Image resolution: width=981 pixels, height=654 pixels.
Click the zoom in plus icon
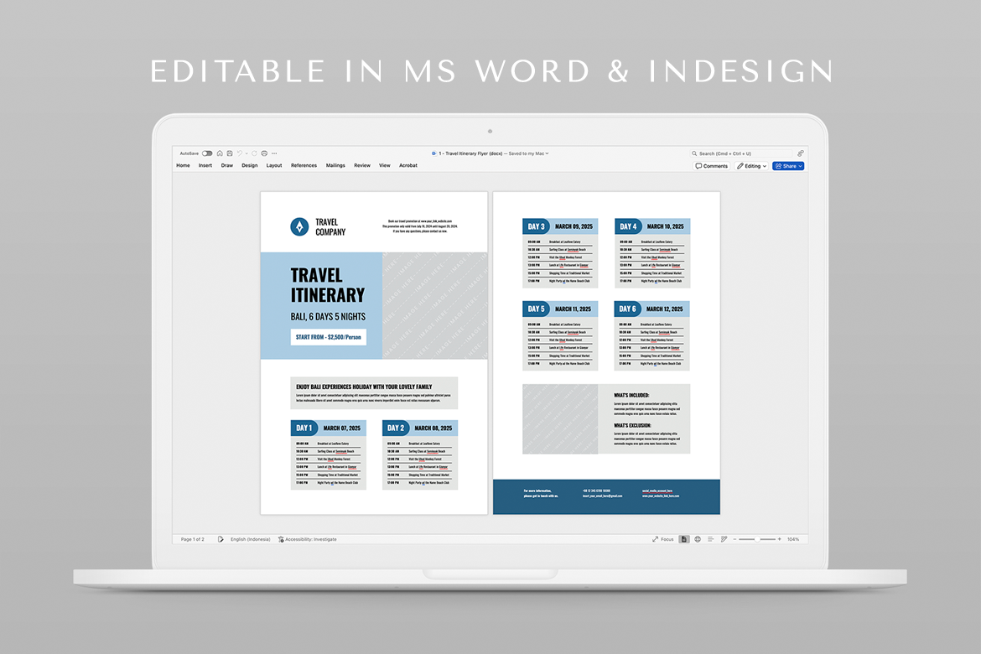point(780,539)
